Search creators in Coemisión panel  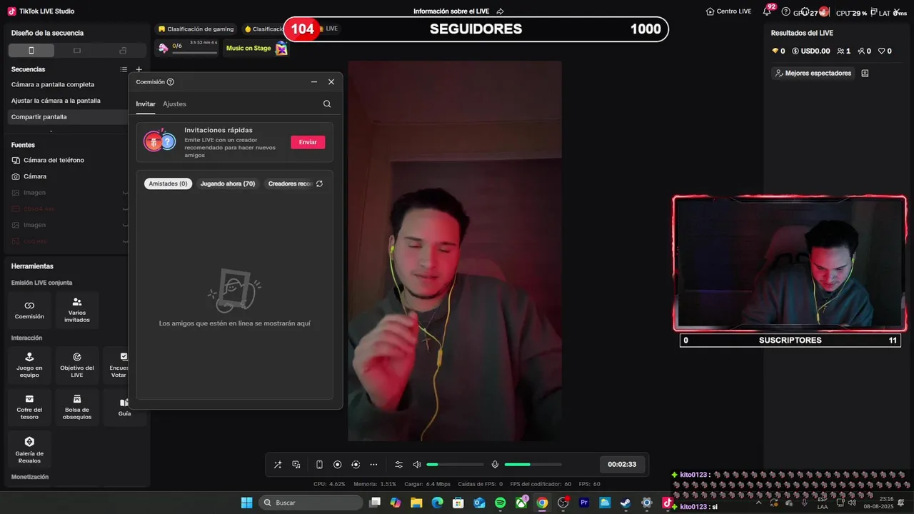pyautogui.click(x=327, y=104)
